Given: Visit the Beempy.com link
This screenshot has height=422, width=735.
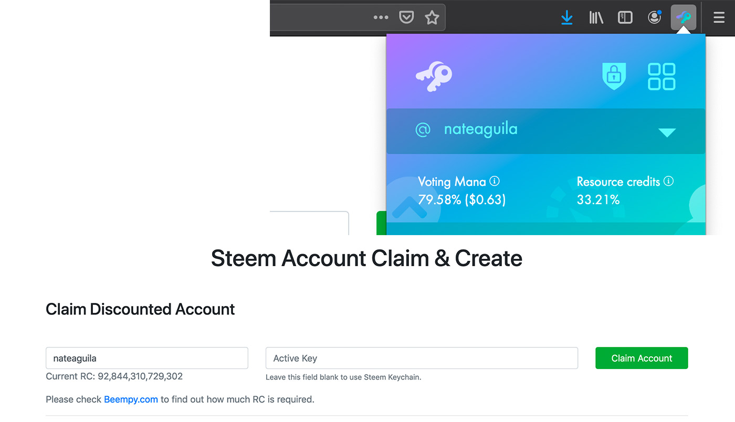Looking at the screenshot, I should [x=131, y=399].
